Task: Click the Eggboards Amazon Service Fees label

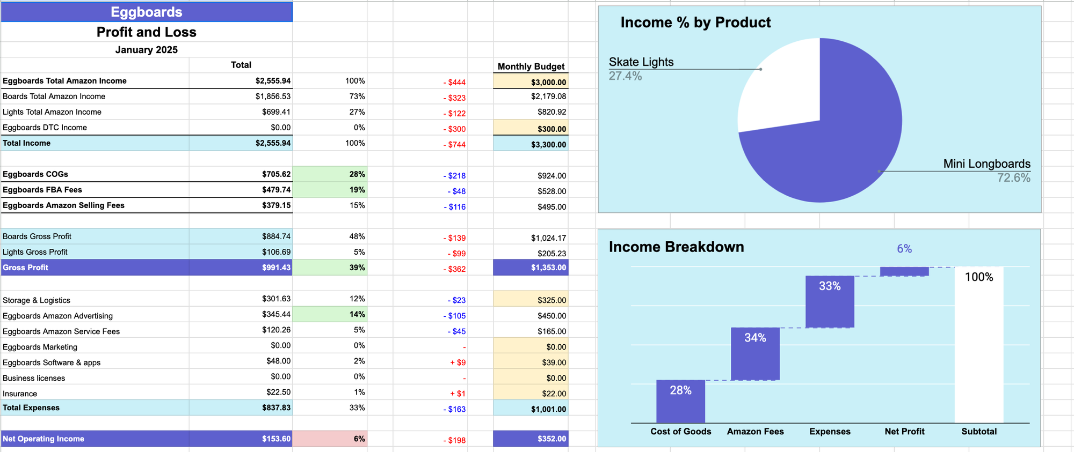Action: point(61,331)
